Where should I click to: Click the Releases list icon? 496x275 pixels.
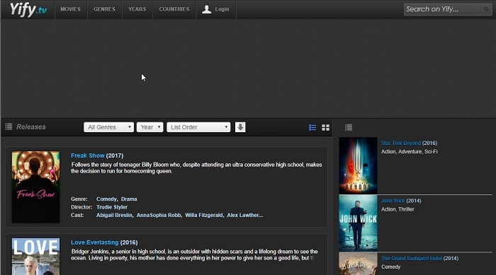tap(9, 127)
